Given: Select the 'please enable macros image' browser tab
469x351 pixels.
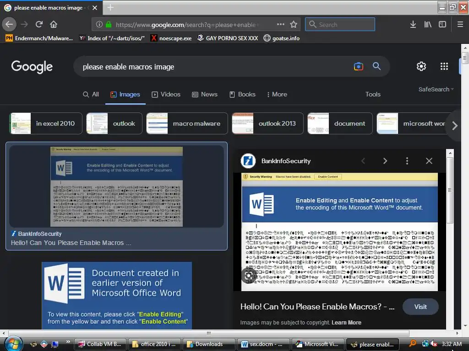Looking at the screenshot, I should pyautogui.click(x=51, y=8).
